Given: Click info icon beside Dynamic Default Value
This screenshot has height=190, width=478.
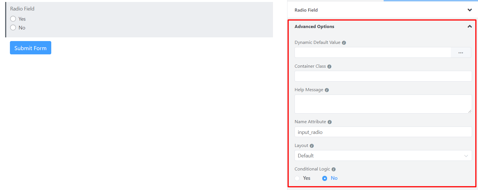Looking at the screenshot, I should (344, 43).
